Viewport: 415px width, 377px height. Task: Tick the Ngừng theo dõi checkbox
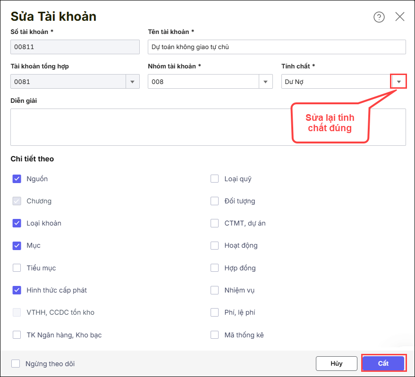point(16,364)
